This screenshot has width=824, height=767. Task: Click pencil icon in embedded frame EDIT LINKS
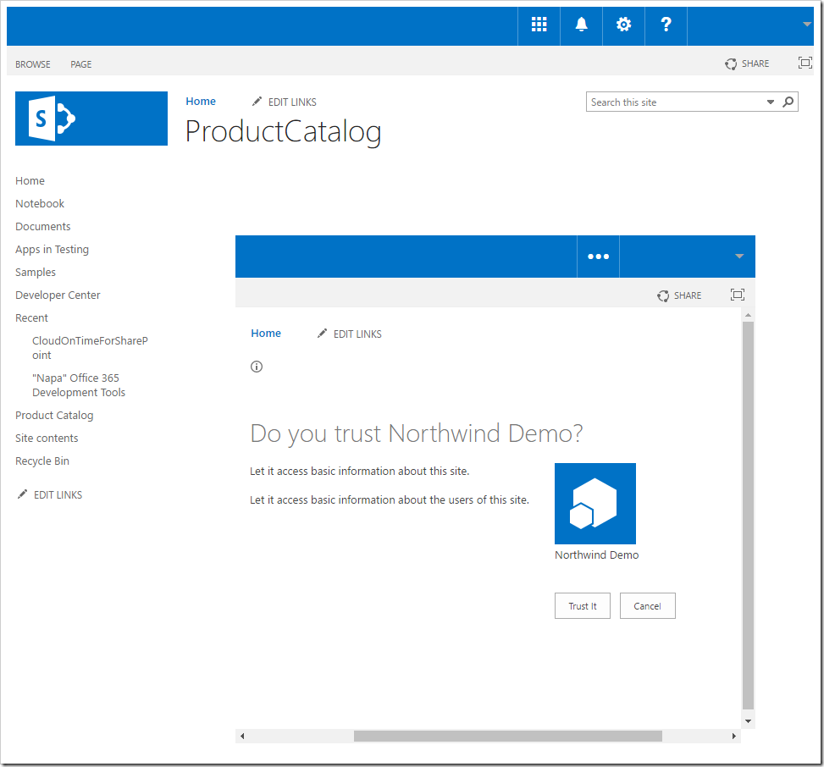[322, 334]
